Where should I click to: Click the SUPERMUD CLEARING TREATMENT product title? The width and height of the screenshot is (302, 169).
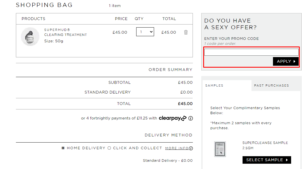click(65, 33)
